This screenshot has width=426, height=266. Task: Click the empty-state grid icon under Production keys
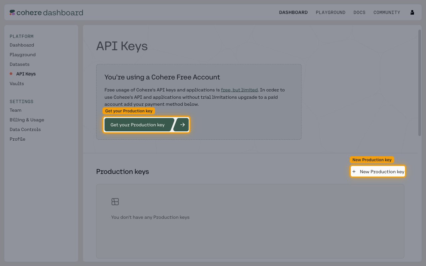click(115, 202)
